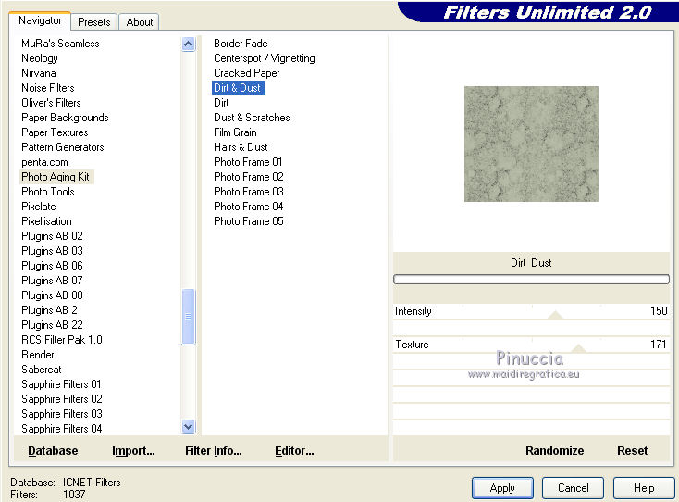Select the Nirvana category
The height and width of the screenshot is (502, 679).
[39, 73]
